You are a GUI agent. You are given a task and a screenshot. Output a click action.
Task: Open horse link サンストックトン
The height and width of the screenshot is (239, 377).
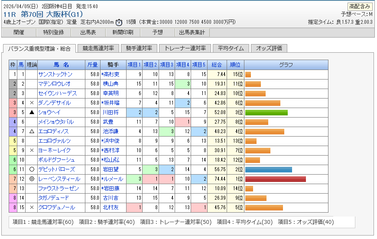(x=55, y=74)
